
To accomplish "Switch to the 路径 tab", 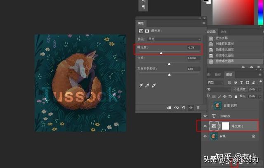I will 218,75.
